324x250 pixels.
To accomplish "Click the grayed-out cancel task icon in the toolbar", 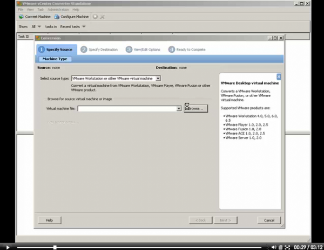I will [103, 17].
